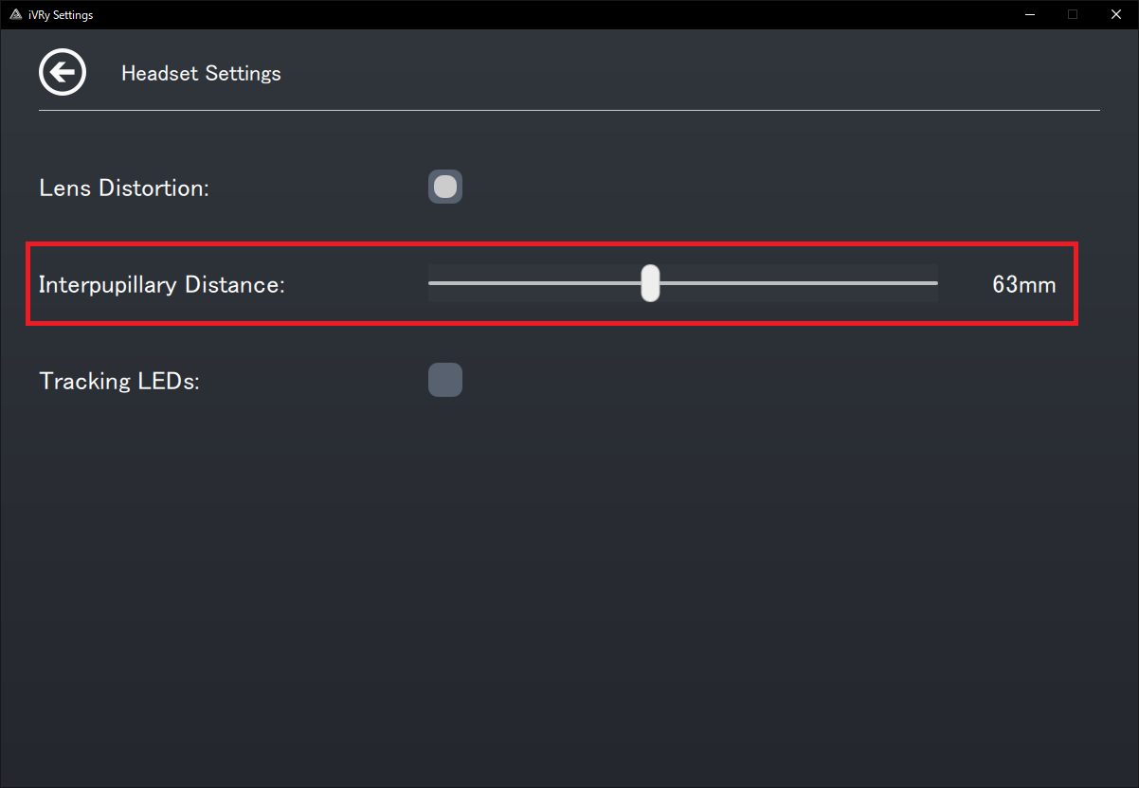Screen dimensions: 1139x788
Task: Click slider track right of the handle
Action: click(x=796, y=283)
